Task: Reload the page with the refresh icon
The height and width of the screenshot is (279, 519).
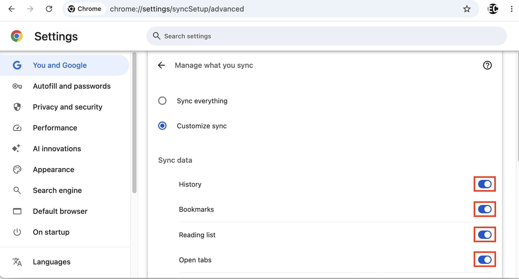Action: (x=49, y=9)
